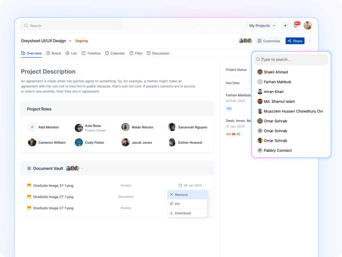Click the Due Date label

point(232,83)
